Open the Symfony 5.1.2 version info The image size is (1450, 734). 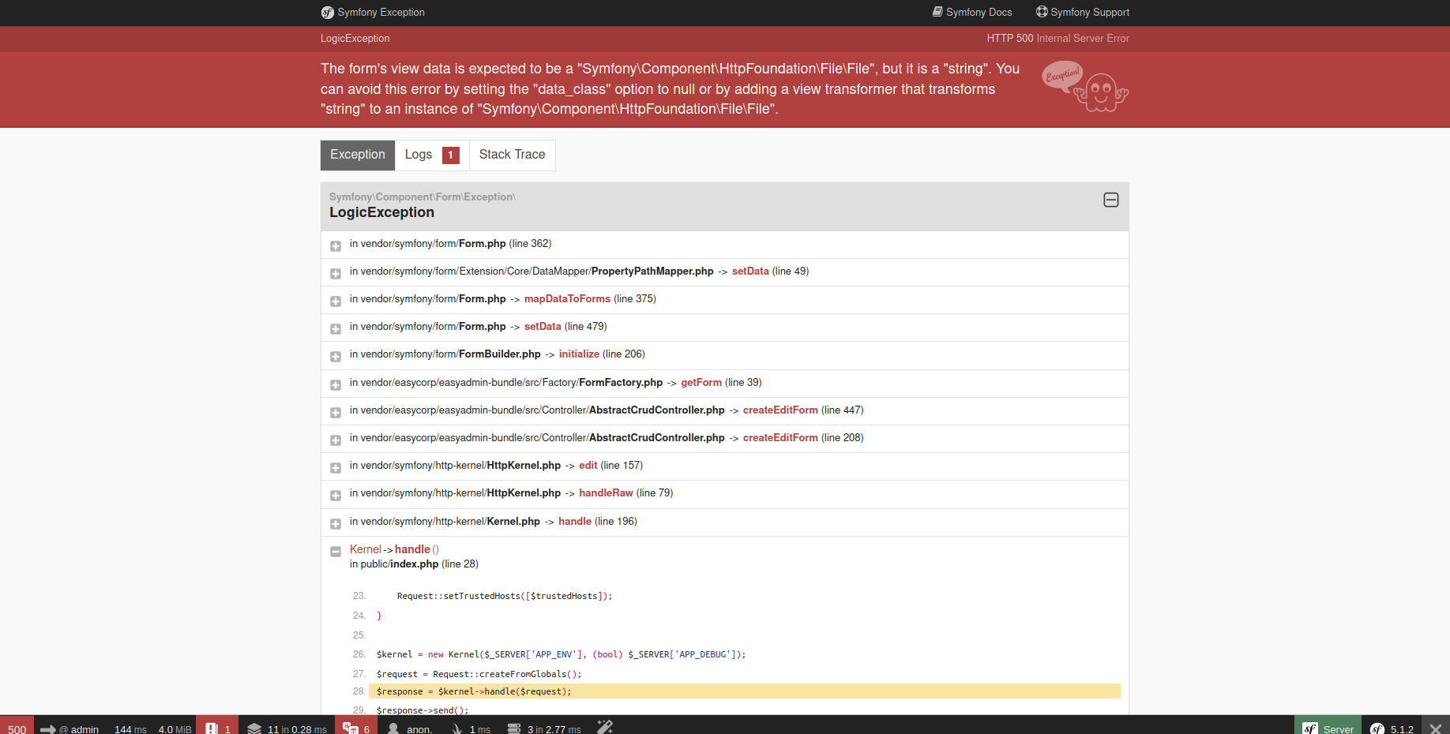(x=1394, y=728)
